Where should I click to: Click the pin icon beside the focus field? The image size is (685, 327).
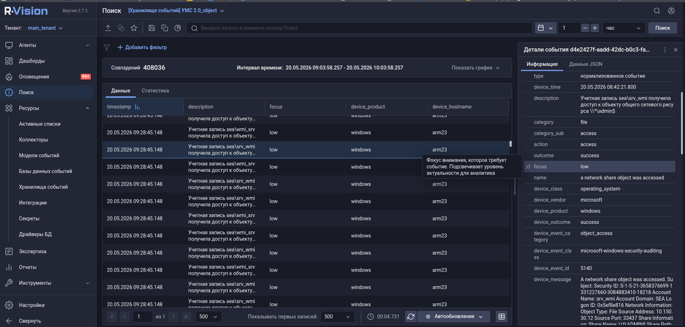[528, 167]
